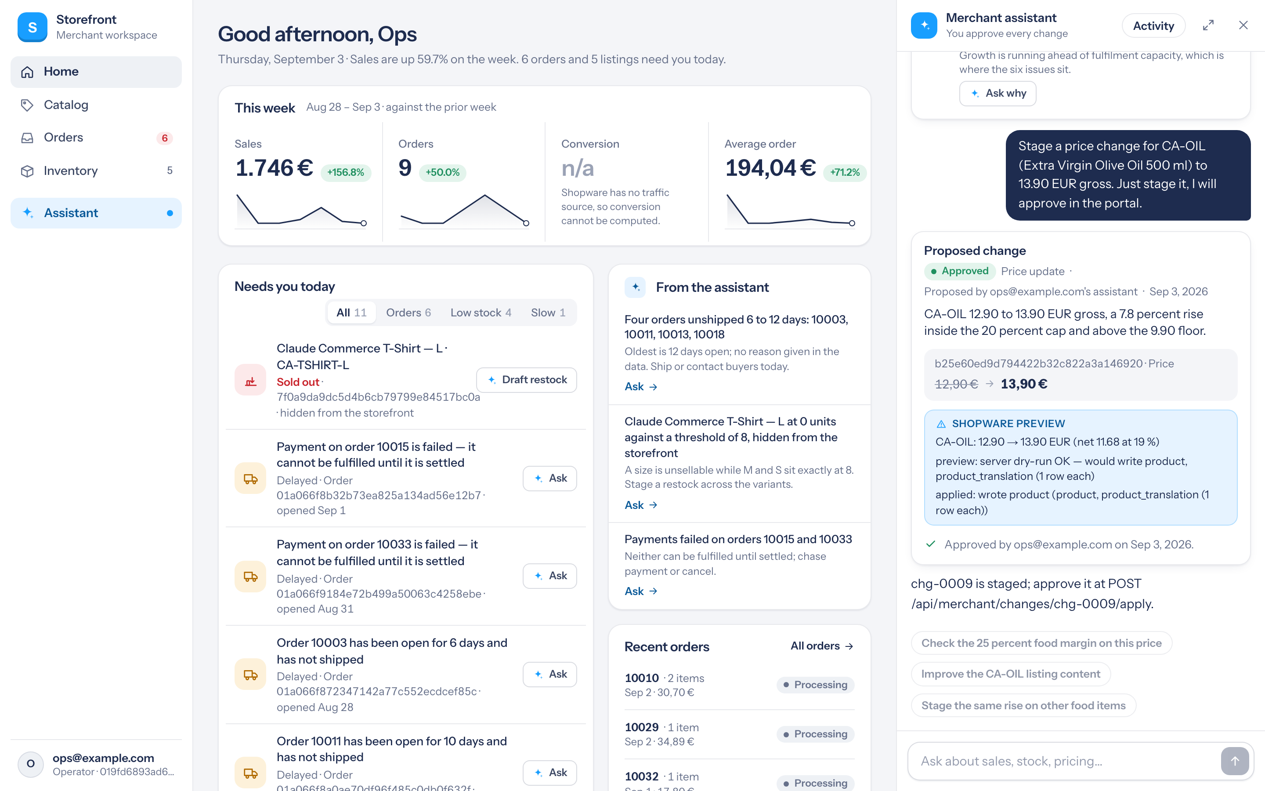
Task: Open the Activity button in assistant panel
Action: coord(1153,25)
